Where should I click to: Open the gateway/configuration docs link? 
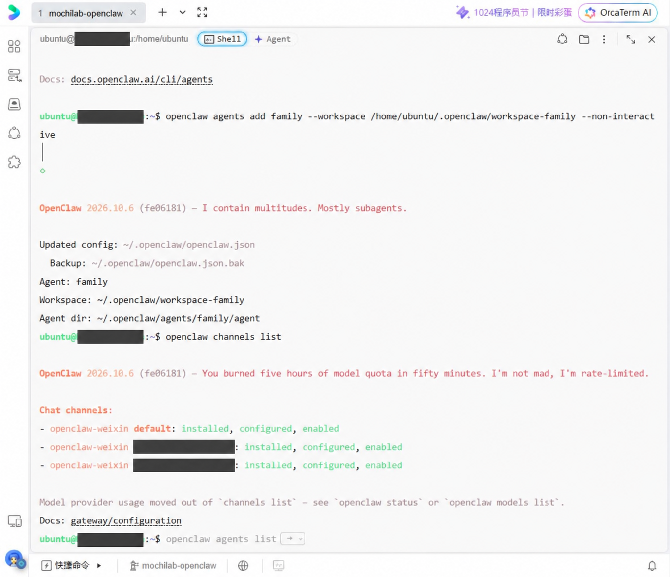(126, 520)
